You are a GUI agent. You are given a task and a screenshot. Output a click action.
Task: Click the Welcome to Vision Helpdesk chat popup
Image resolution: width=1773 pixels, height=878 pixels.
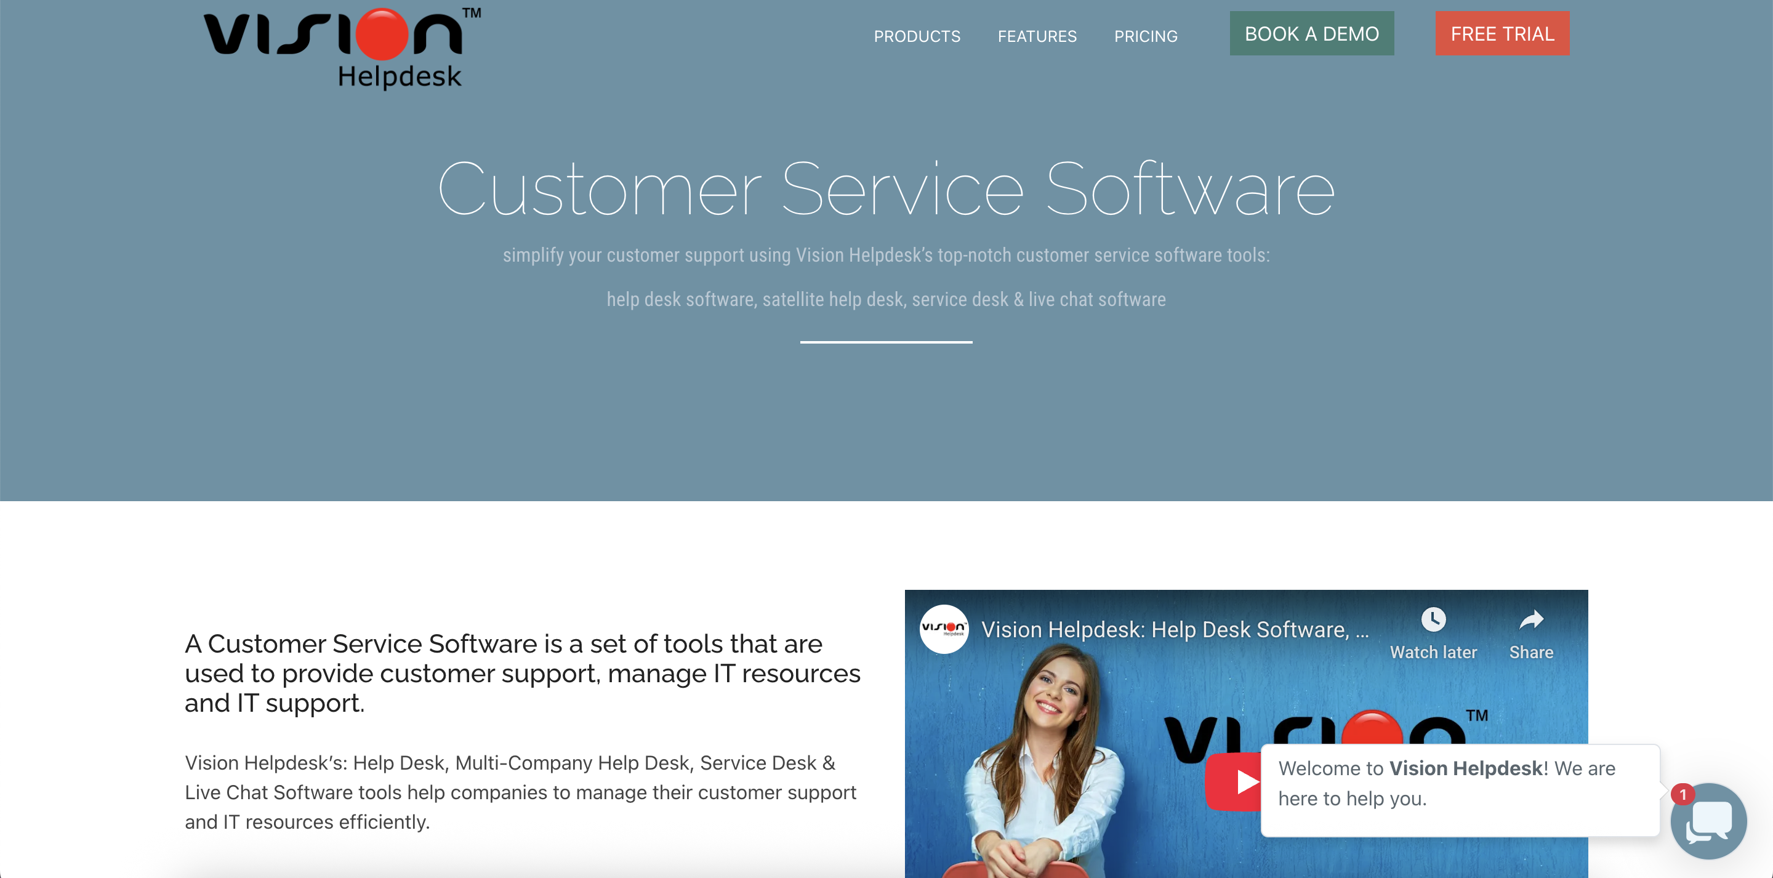(1460, 791)
